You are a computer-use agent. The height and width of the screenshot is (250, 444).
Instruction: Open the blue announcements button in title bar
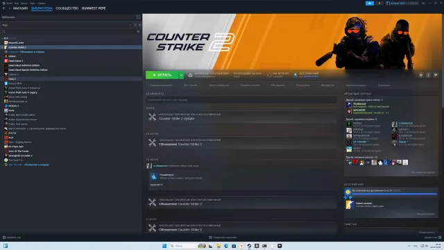(370, 3)
